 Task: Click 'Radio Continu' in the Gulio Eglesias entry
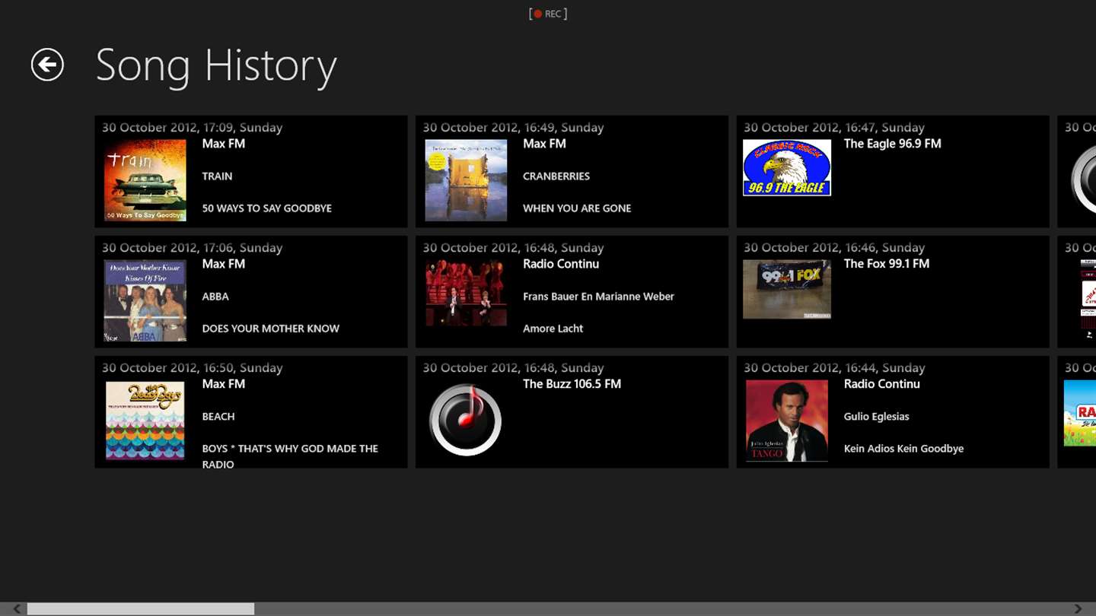[882, 384]
